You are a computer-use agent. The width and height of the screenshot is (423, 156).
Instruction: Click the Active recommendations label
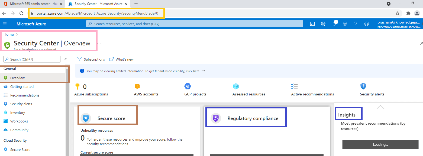click(x=312, y=94)
